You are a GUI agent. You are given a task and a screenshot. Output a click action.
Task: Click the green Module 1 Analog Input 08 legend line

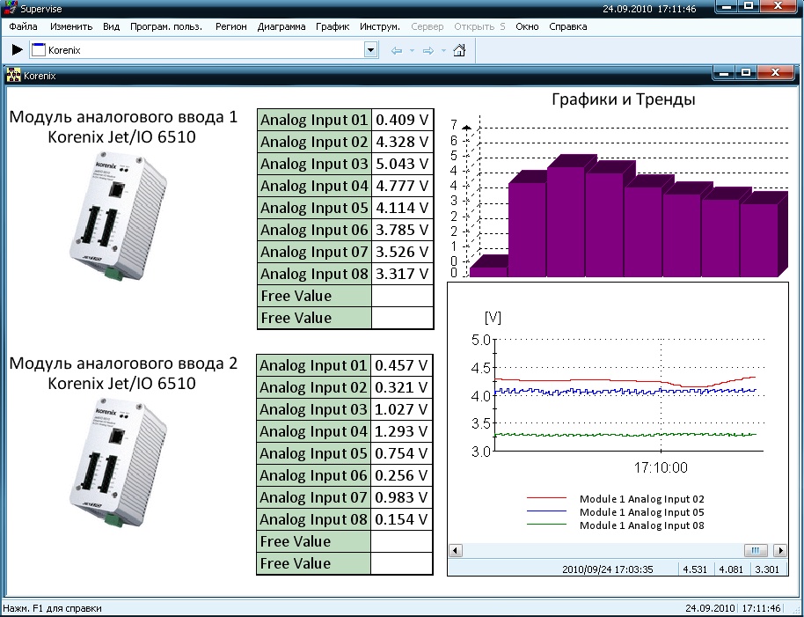546,525
